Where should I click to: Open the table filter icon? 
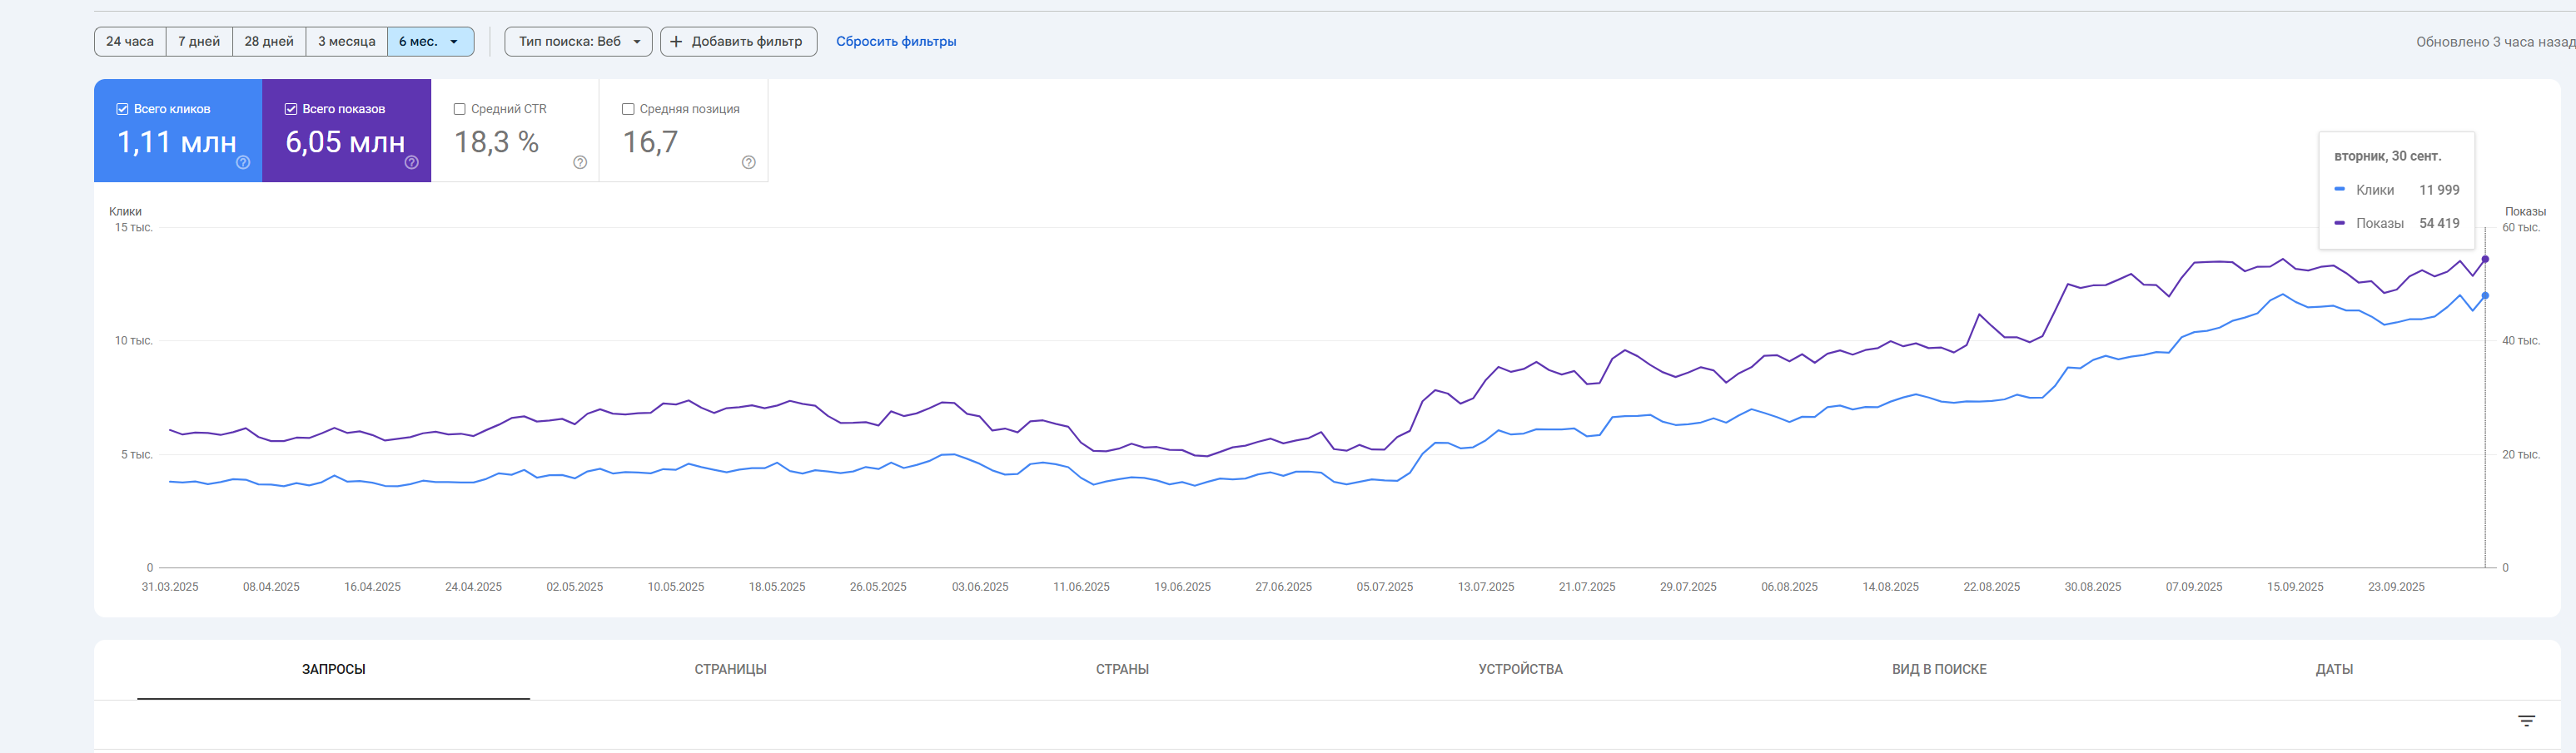point(2526,721)
